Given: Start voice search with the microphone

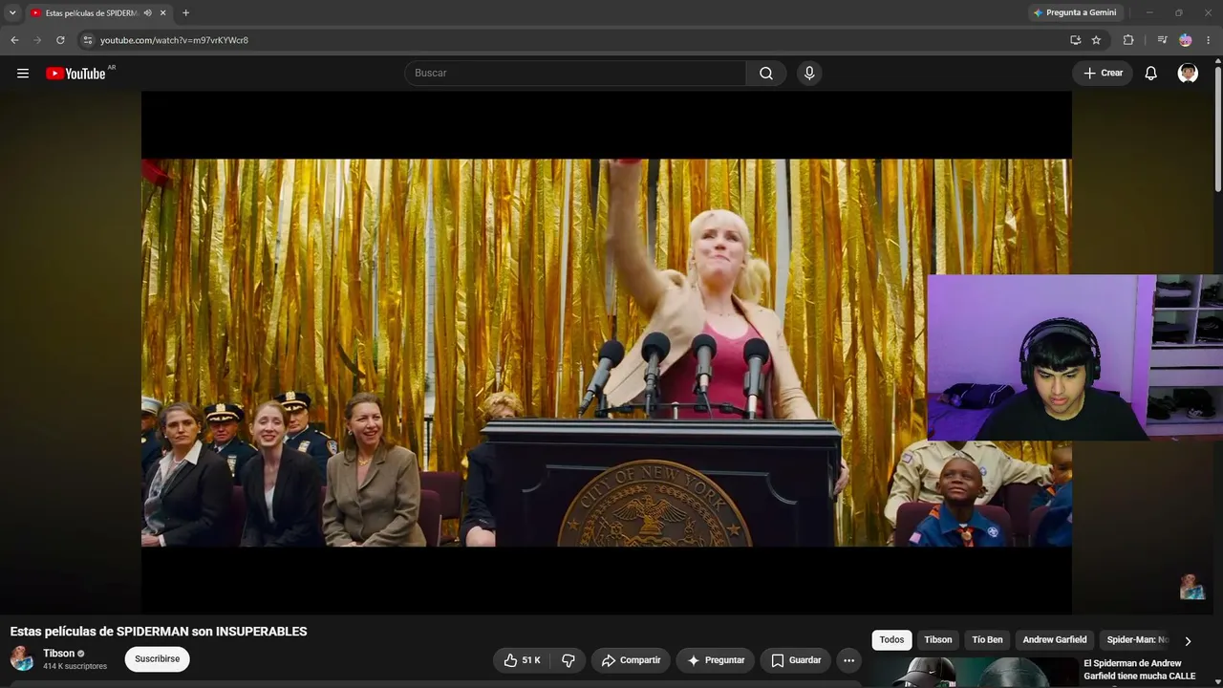Looking at the screenshot, I should tap(809, 74).
